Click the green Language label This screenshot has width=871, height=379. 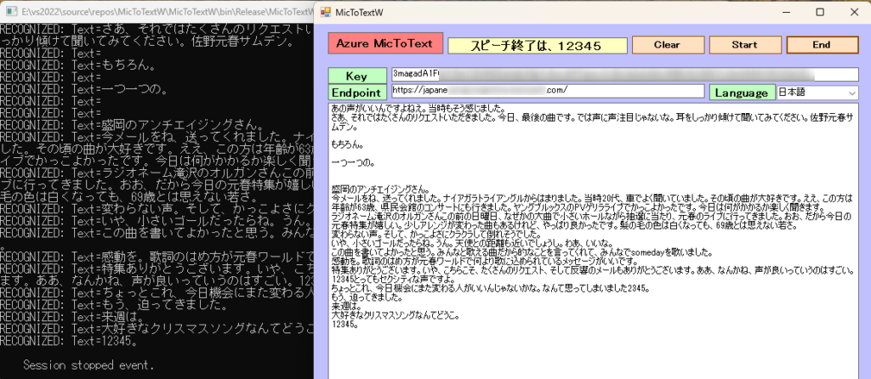743,92
